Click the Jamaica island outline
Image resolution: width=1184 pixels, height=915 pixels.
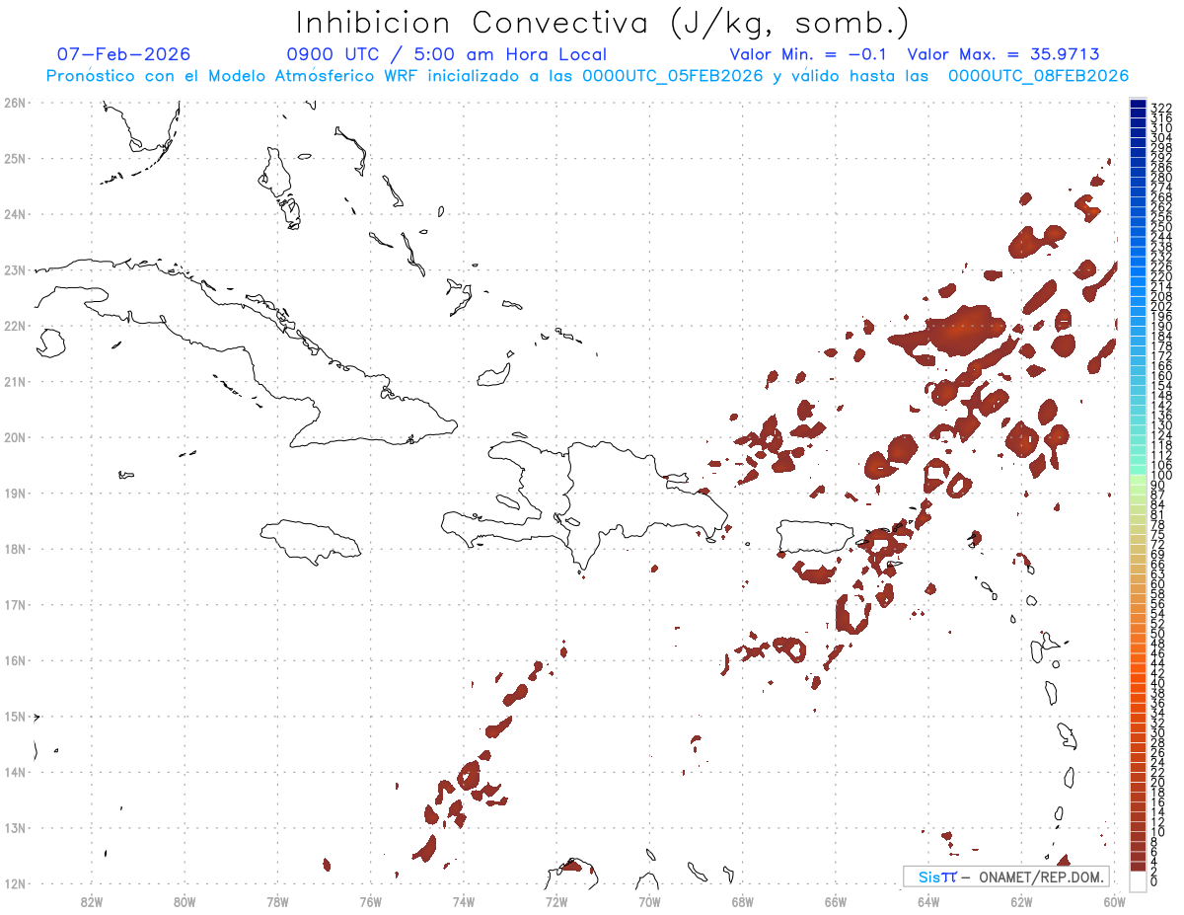(312, 542)
